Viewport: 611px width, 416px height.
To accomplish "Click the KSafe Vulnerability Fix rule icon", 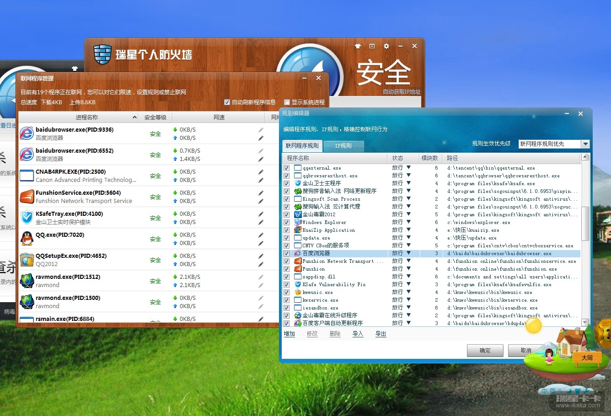I will (298, 284).
